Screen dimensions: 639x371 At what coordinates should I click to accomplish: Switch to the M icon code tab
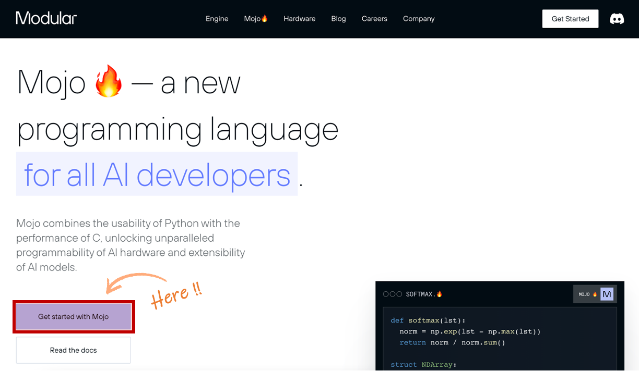607,294
